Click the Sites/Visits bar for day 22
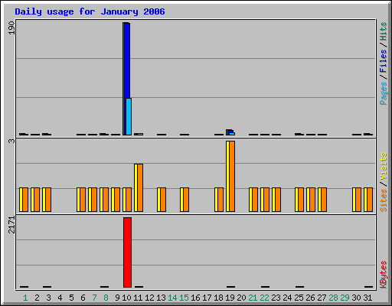 (x=265, y=200)
